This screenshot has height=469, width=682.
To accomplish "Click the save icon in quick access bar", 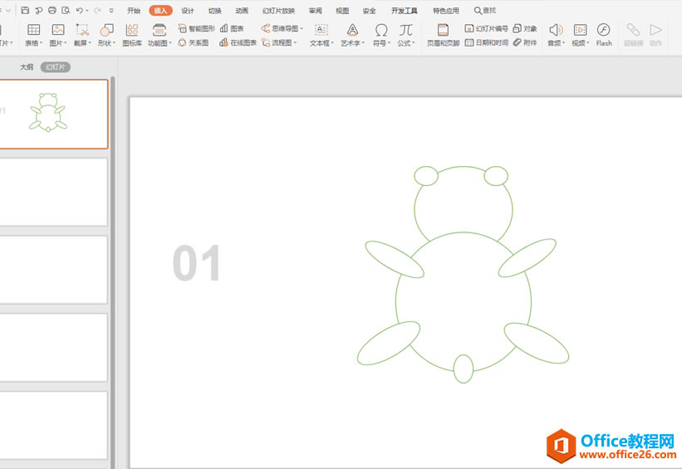I will pos(26,11).
